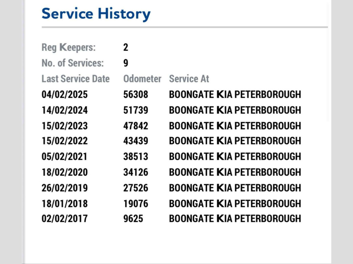Viewport: 353px width, 264px height.
Task: Click the registered keepers value 2
Action: coord(126,47)
